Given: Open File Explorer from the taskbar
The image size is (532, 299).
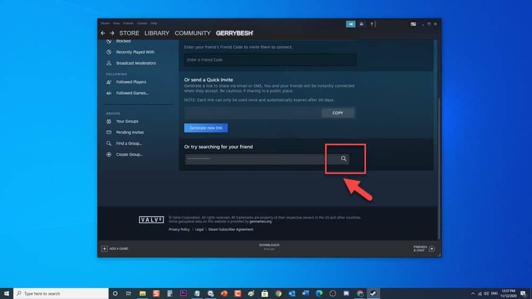Looking at the screenshot, I should click(143, 294).
